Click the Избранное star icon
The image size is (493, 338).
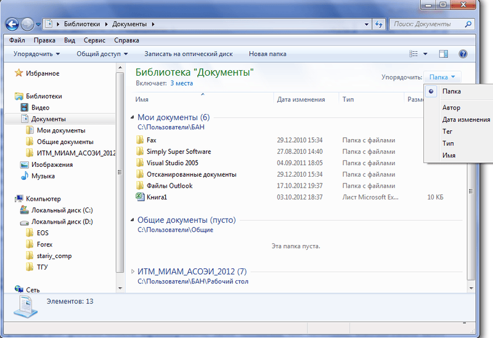[18, 73]
